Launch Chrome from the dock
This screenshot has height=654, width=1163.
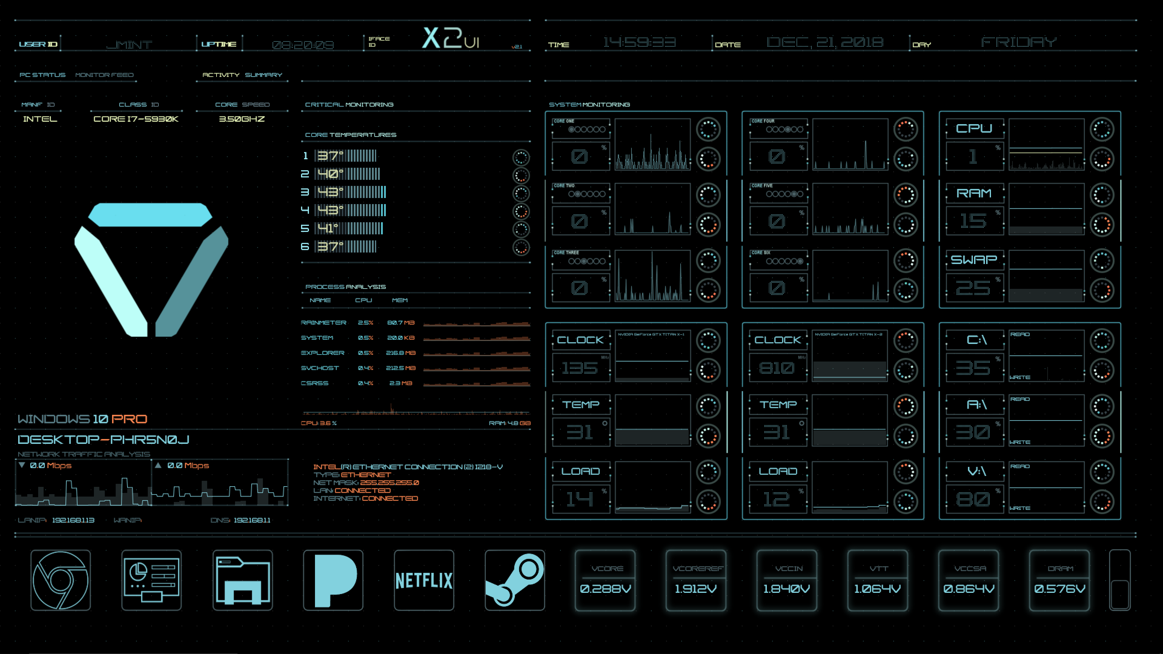(61, 580)
